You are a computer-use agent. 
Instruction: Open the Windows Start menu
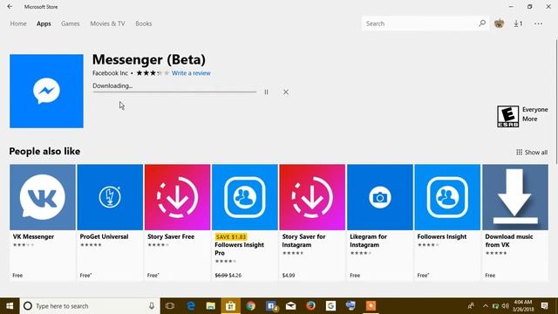point(10,306)
